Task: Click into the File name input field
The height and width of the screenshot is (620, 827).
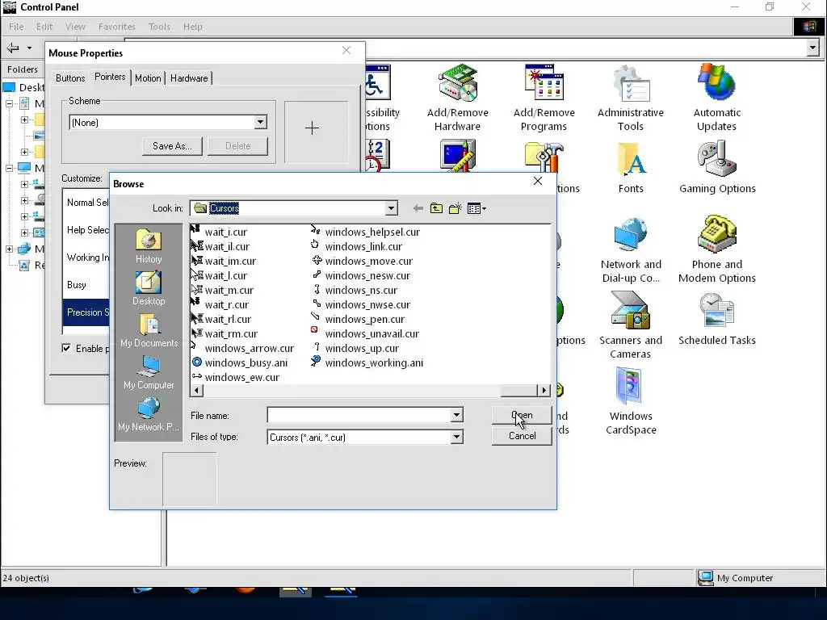Action: 359,415
